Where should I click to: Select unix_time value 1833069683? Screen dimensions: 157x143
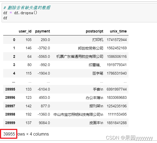[117, 98]
